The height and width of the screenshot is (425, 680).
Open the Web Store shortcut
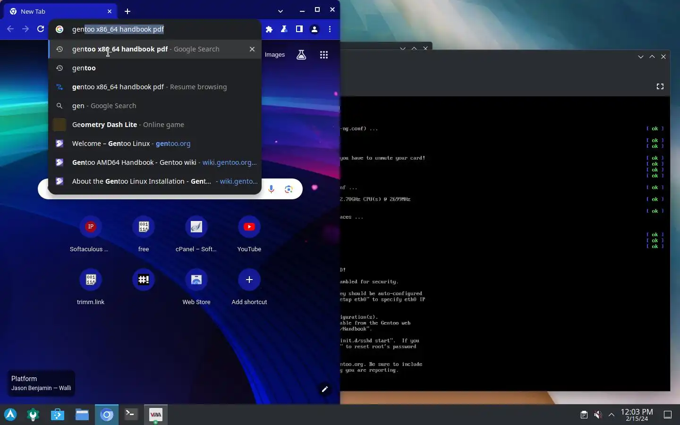point(196,287)
